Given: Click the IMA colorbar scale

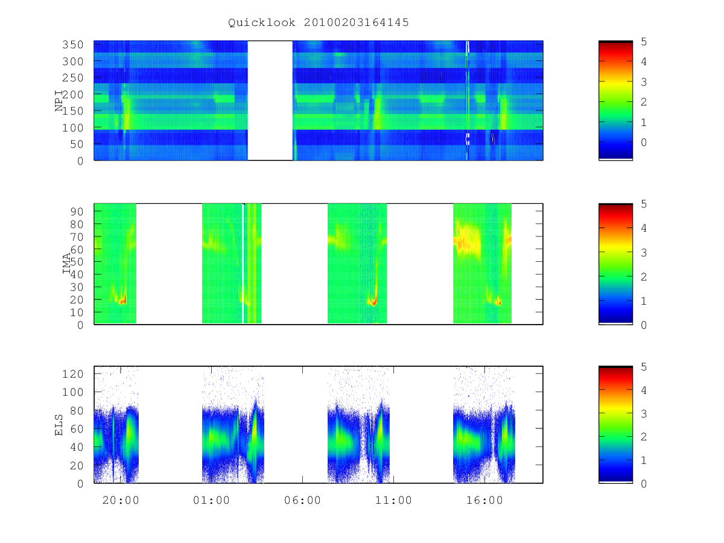Looking at the screenshot, I should pyautogui.click(x=615, y=264).
